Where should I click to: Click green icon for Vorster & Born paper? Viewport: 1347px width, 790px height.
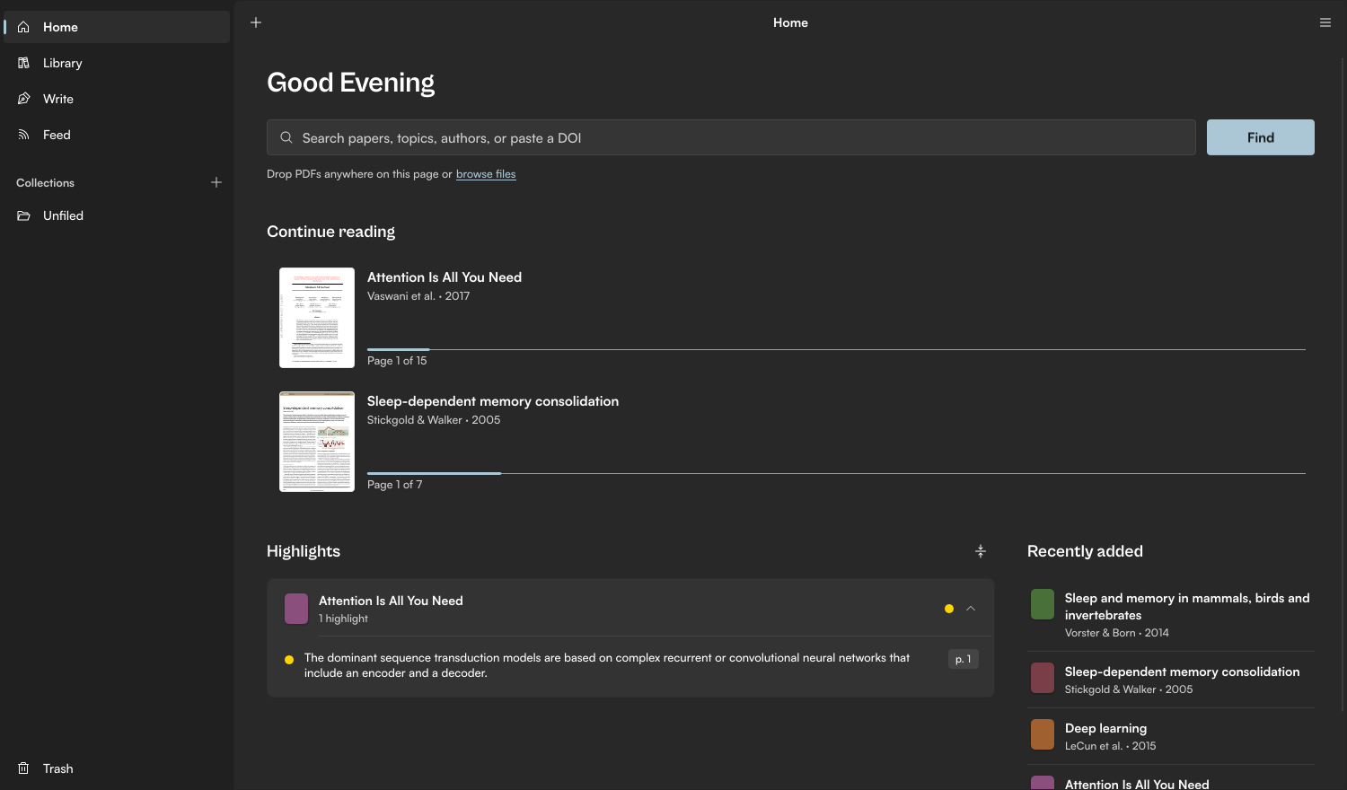point(1043,604)
